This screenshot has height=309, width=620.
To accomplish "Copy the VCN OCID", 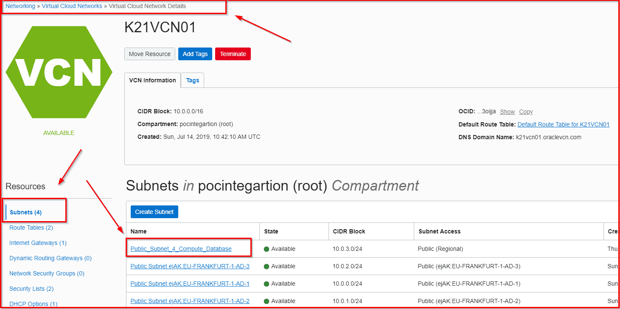I will (x=526, y=111).
